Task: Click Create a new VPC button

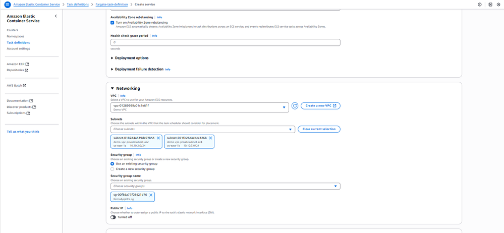Action: [x=320, y=106]
